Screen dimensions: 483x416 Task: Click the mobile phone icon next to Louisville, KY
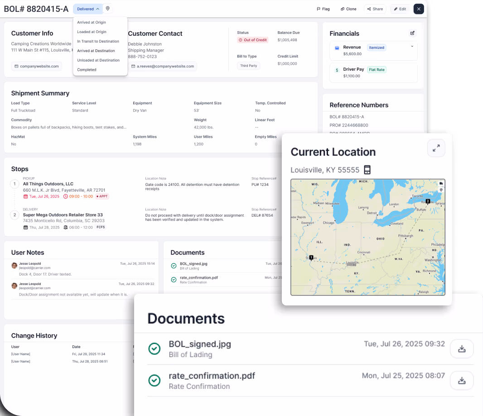click(366, 169)
